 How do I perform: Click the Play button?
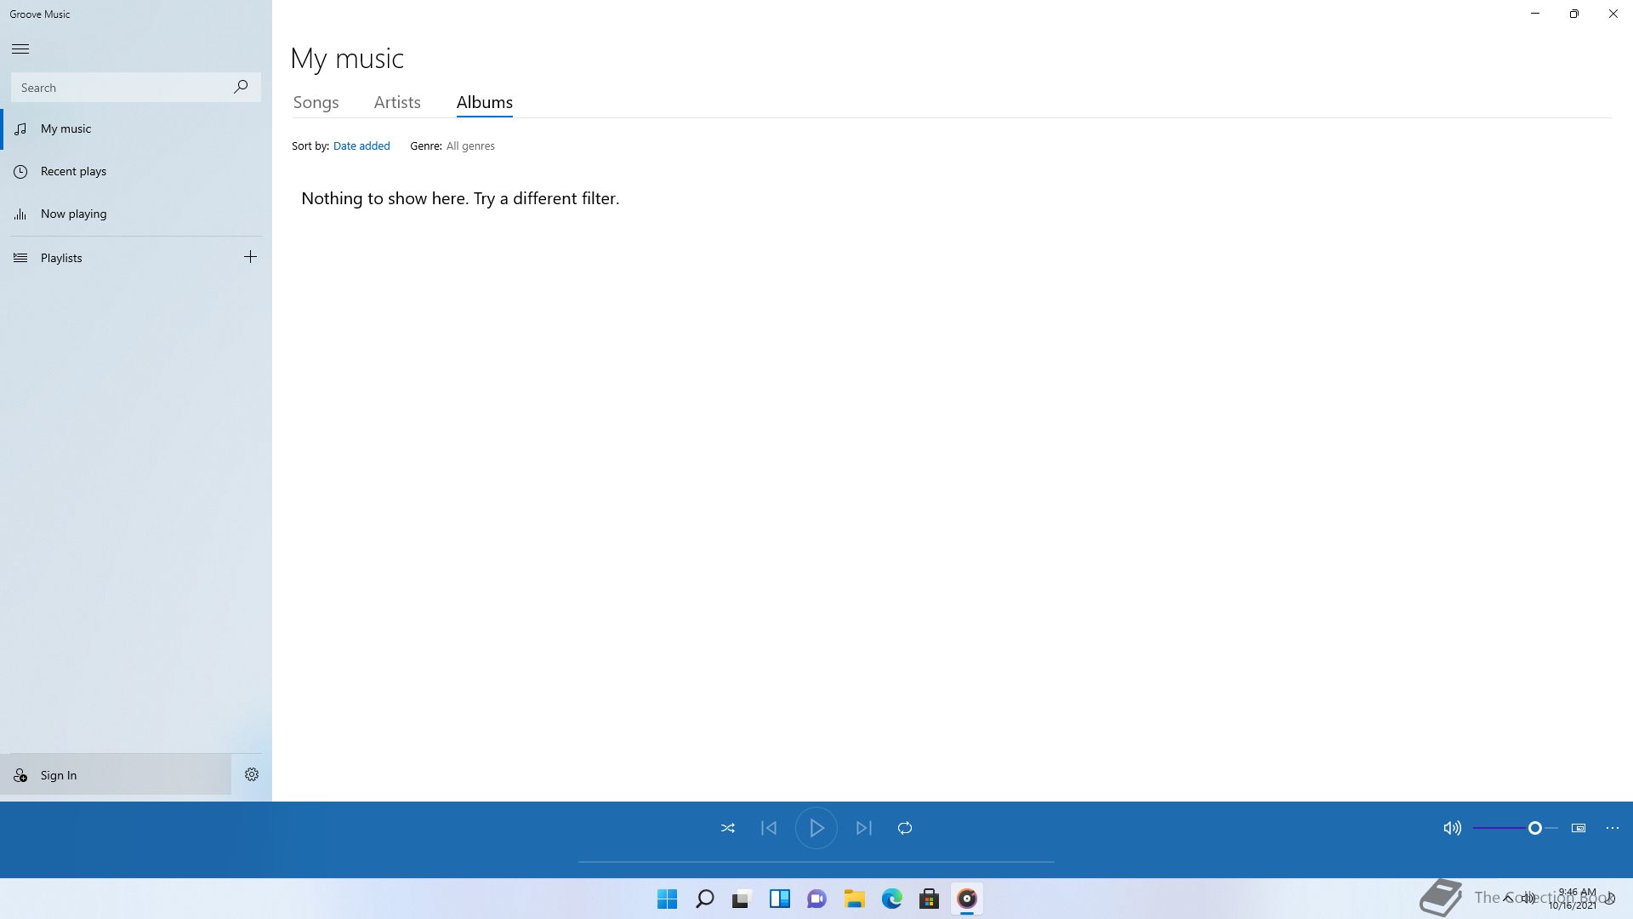point(816,828)
